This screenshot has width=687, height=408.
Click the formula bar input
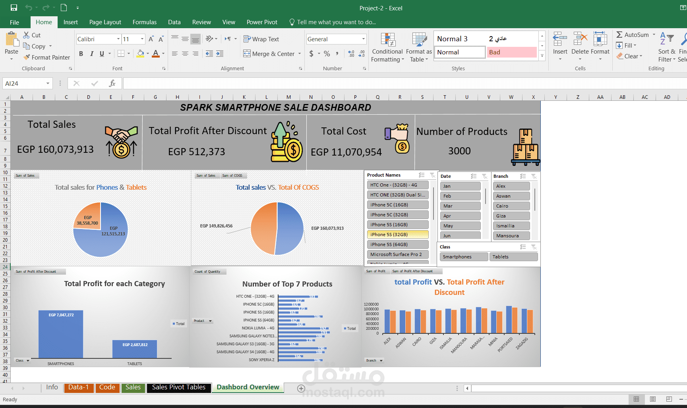tap(405, 83)
